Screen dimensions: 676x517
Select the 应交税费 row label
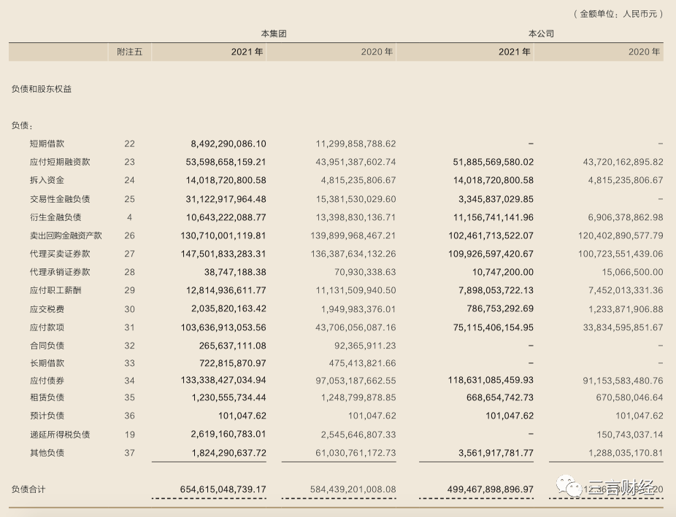47,308
